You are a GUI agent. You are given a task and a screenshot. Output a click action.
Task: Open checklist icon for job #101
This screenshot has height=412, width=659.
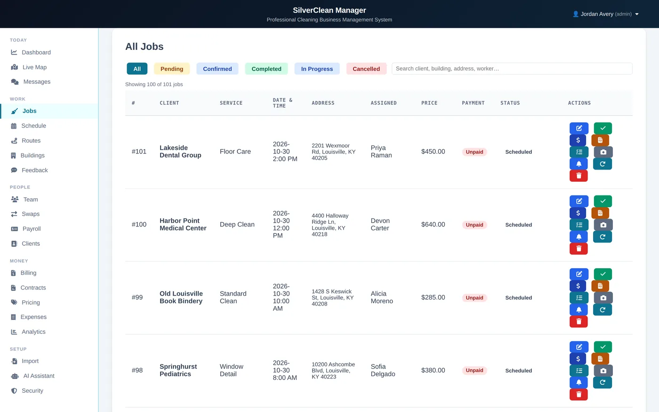pyautogui.click(x=579, y=152)
